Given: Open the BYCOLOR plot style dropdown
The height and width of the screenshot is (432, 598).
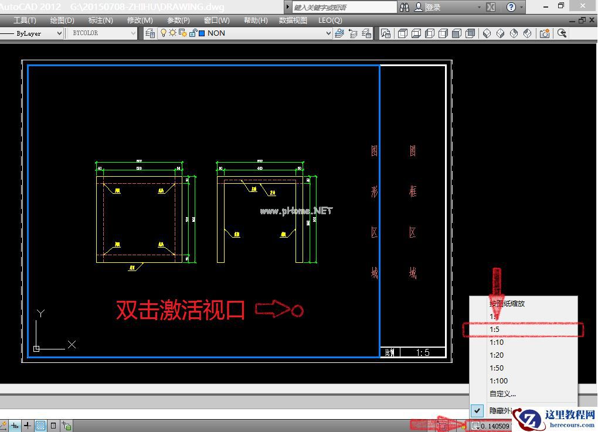Looking at the screenshot, I should tap(133, 33).
